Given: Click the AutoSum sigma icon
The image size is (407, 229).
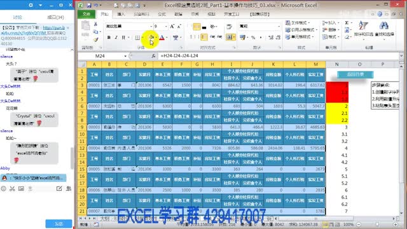Looking at the screenshot, I should [347, 23].
